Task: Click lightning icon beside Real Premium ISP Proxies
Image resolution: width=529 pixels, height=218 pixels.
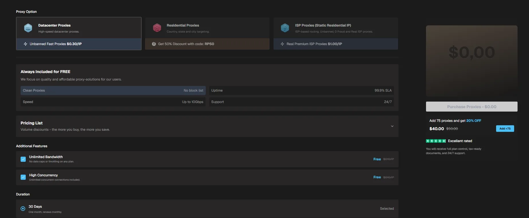Action: pos(282,44)
